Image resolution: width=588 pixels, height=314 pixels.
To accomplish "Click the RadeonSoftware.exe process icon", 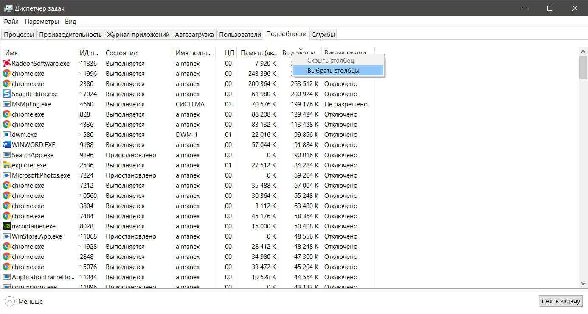I will click(x=7, y=64).
